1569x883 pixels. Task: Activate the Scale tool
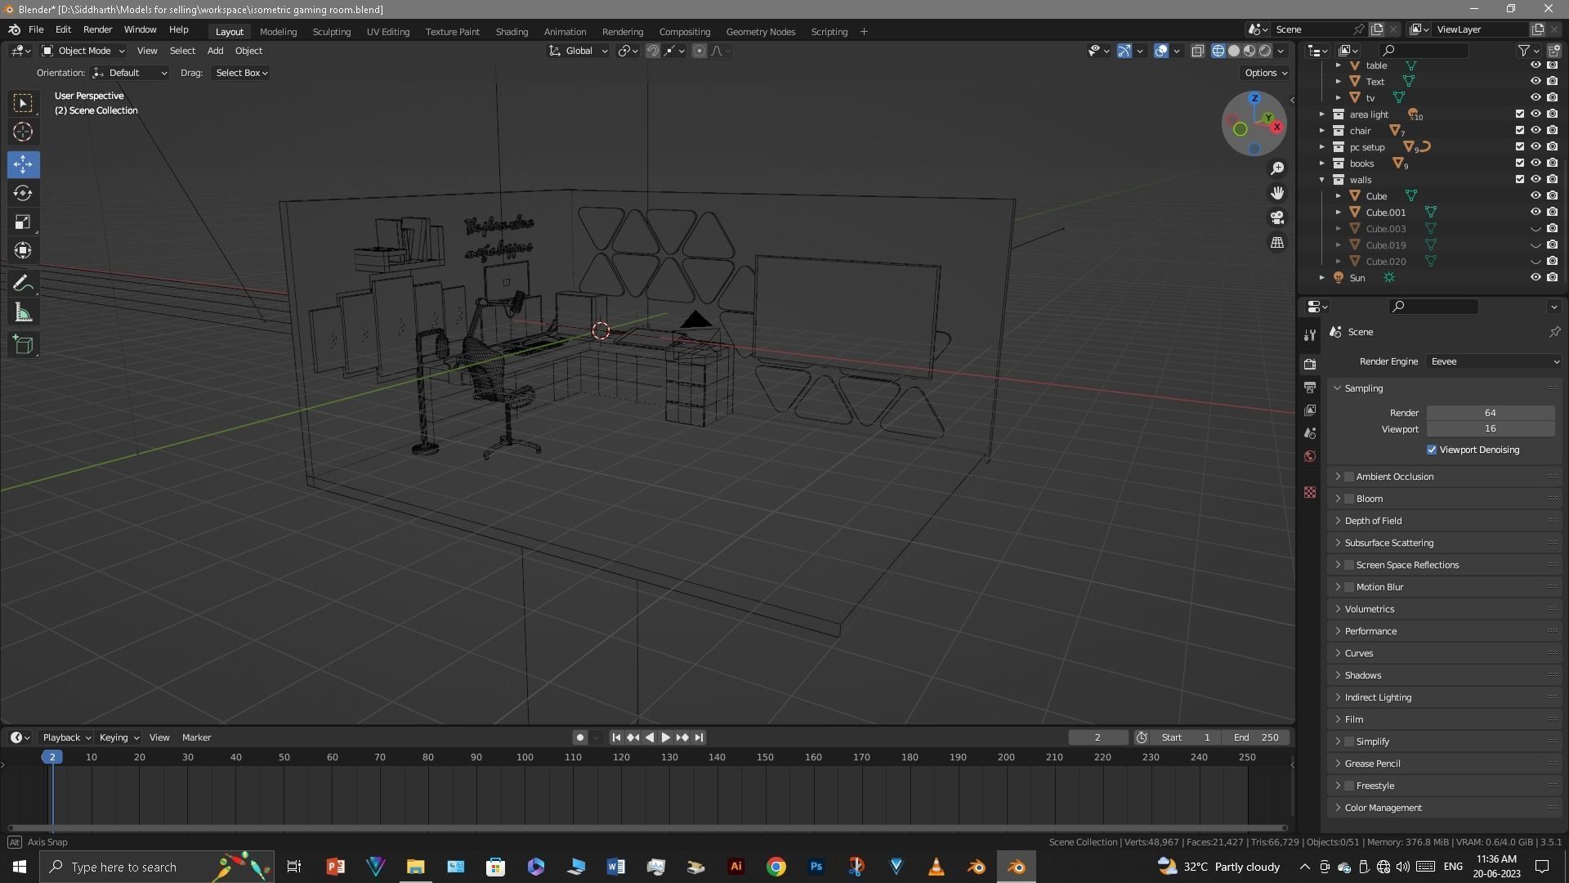click(23, 222)
